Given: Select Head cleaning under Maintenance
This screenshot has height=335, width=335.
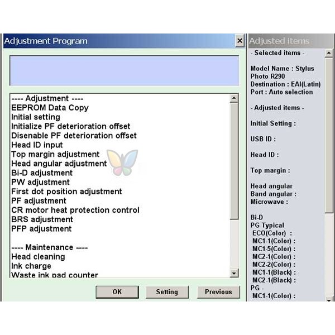Looking at the screenshot, I should pos(38,257).
